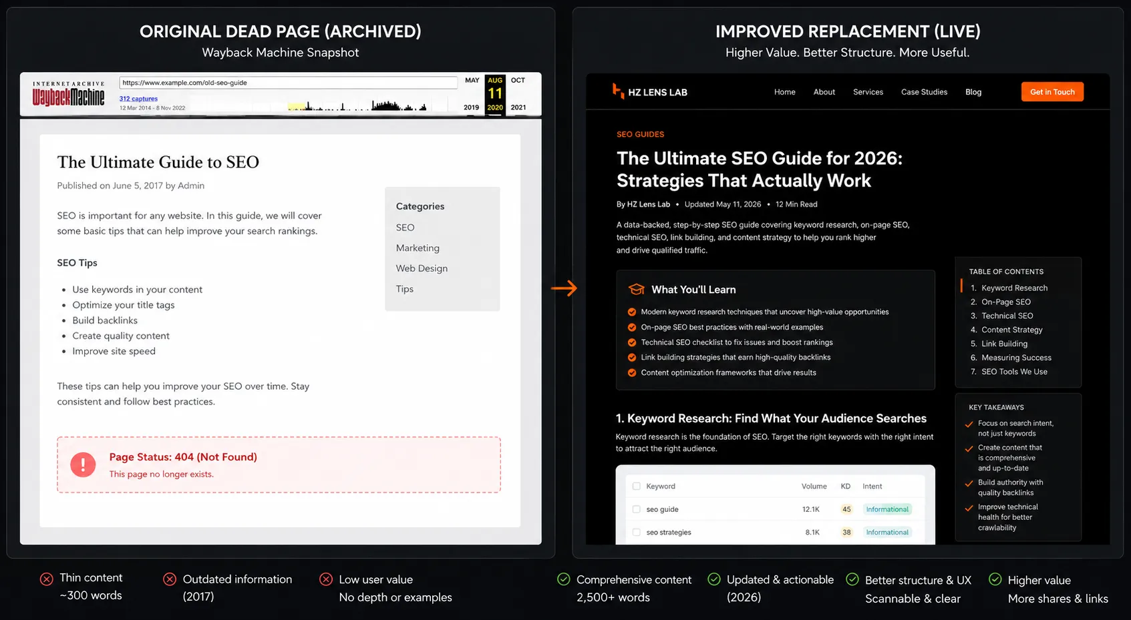Open the 312 captures link
1131x620 pixels.
tap(138, 99)
